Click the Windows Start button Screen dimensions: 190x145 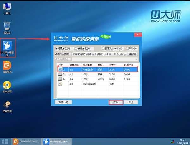point(5,142)
